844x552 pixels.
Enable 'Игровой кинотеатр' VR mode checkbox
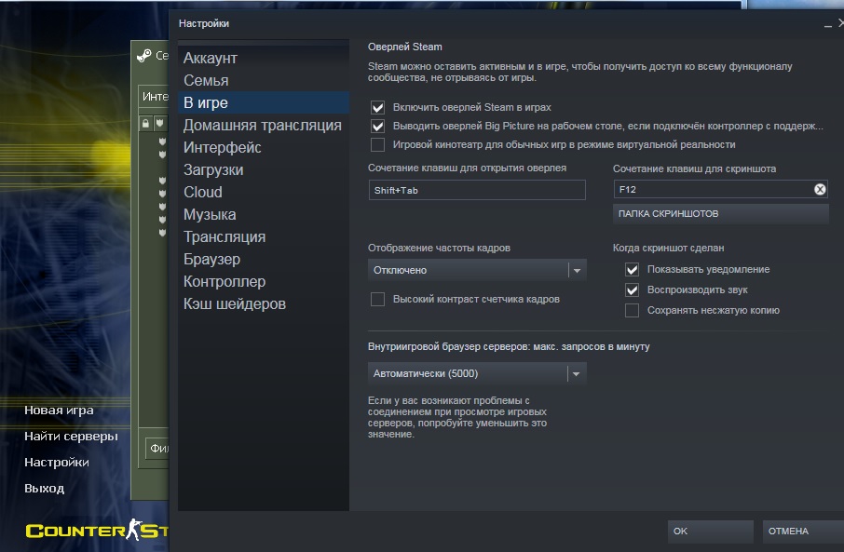(378, 144)
